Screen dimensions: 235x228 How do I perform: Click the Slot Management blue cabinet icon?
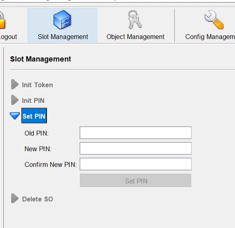[62, 19]
